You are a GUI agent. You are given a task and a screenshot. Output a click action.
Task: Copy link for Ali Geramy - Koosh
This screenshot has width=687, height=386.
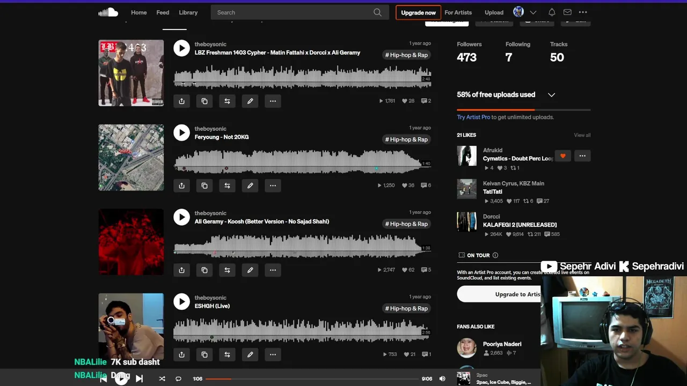click(204, 270)
